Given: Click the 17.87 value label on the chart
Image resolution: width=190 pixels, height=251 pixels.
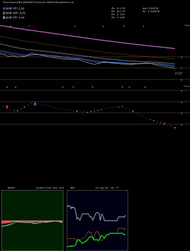Looking at the screenshot, I should pyautogui.click(x=179, y=73).
